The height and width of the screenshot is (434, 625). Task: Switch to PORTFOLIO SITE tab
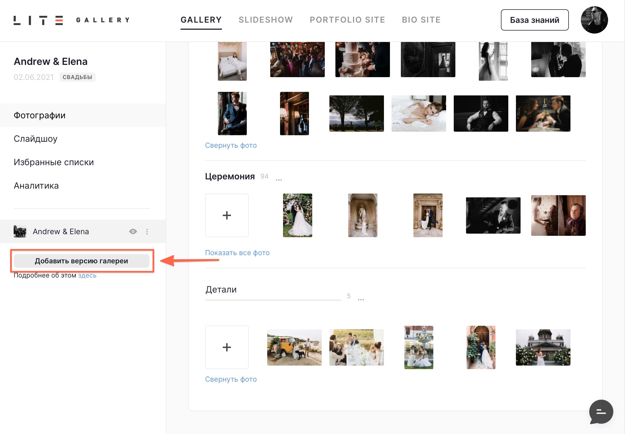(x=347, y=20)
